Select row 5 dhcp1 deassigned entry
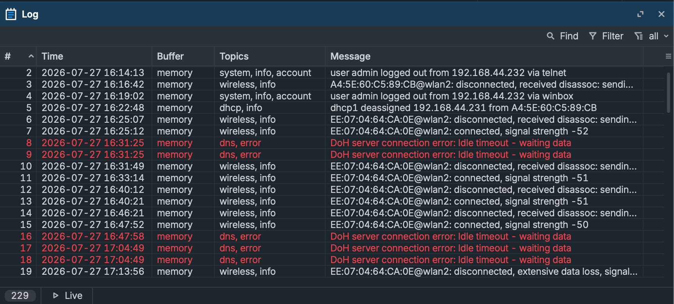 [x=332, y=108]
